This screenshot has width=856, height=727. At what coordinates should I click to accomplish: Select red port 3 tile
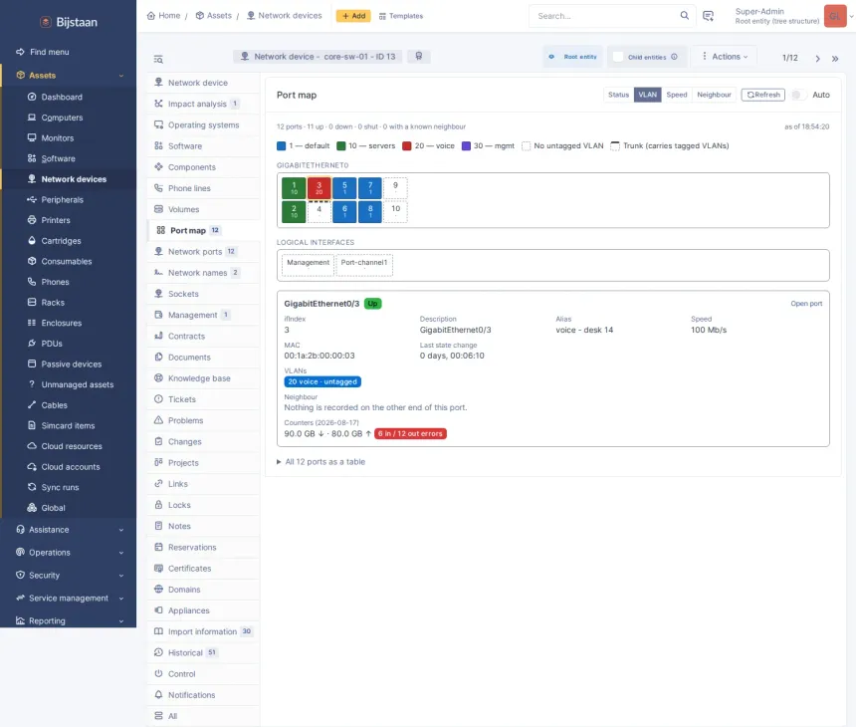319,188
